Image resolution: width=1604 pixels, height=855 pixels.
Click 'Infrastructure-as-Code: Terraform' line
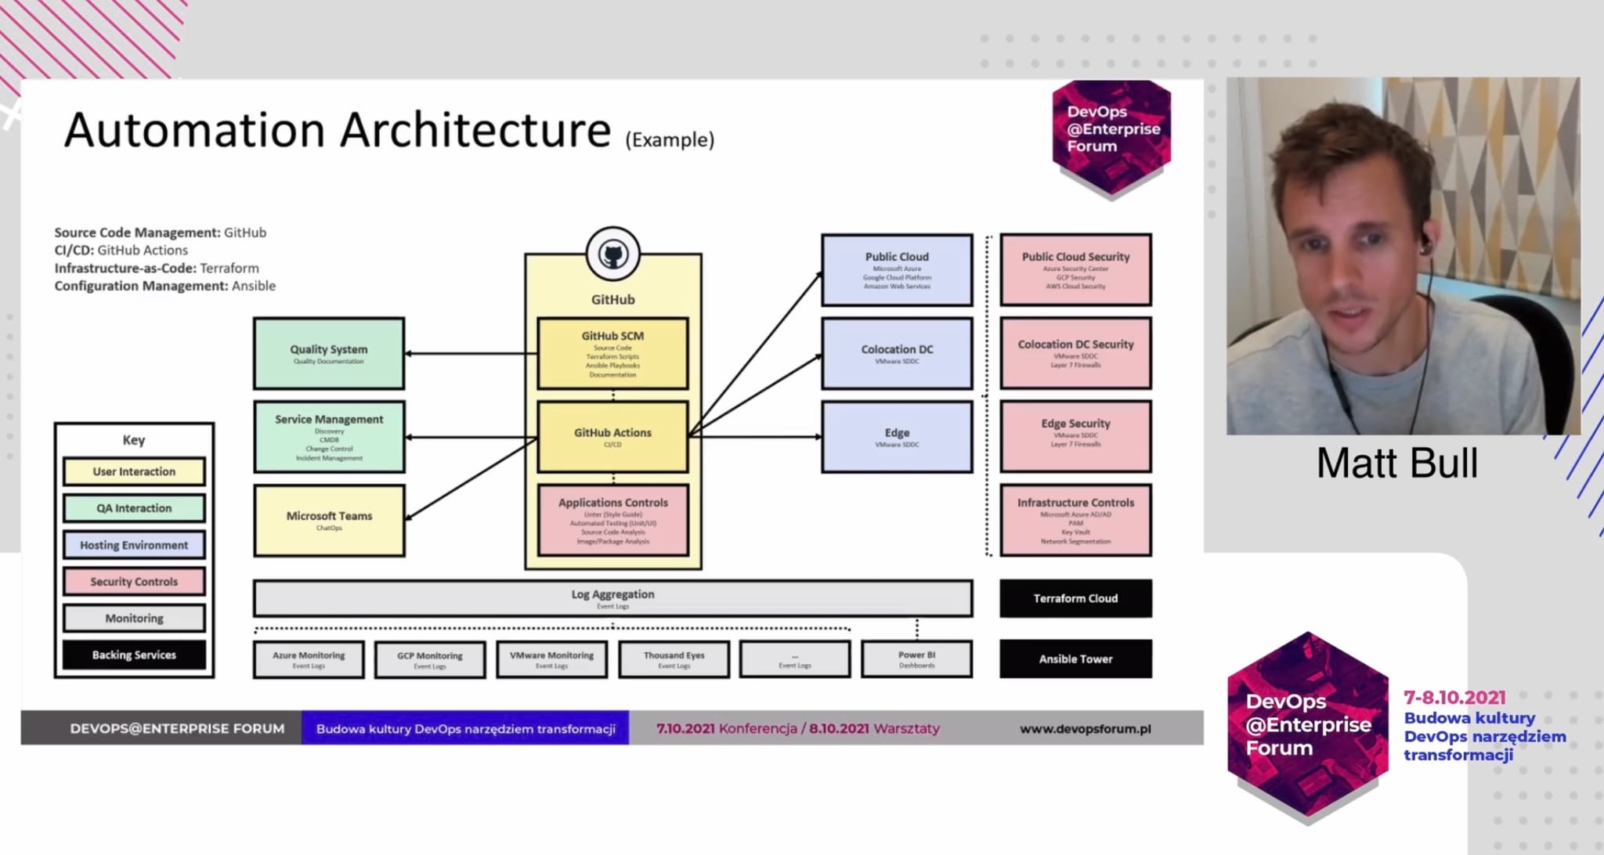pos(157,269)
